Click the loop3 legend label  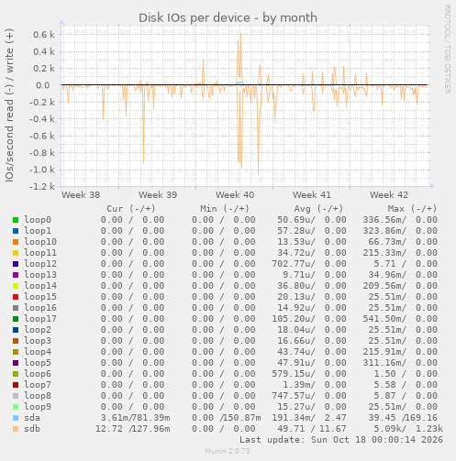(x=38, y=341)
